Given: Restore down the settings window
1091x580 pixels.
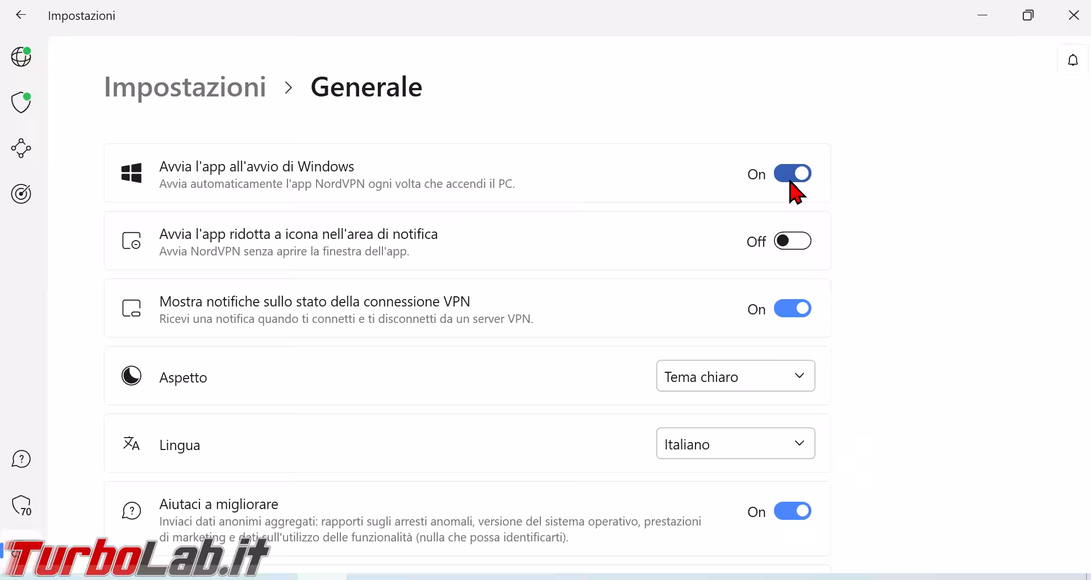Looking at the screenshot, I should click(1028, 15).
